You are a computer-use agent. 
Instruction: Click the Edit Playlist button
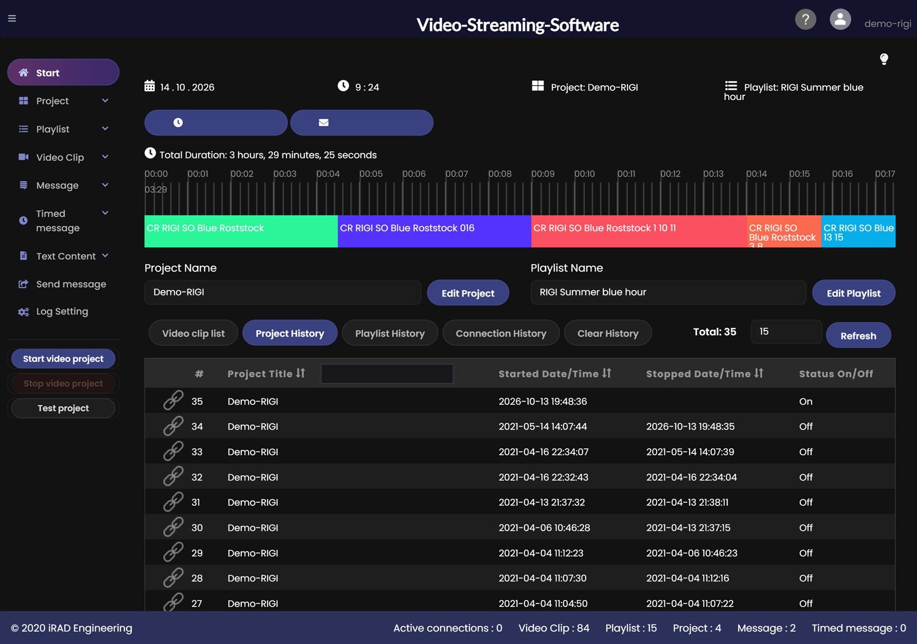853,293
